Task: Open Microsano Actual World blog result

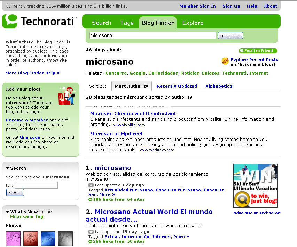Action: pyautogui.click(x=149, y=215)
